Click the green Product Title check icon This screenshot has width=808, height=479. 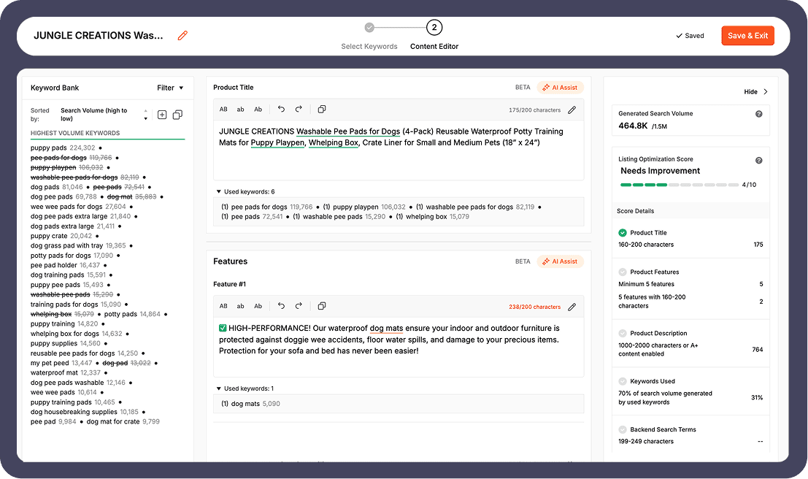623,232
